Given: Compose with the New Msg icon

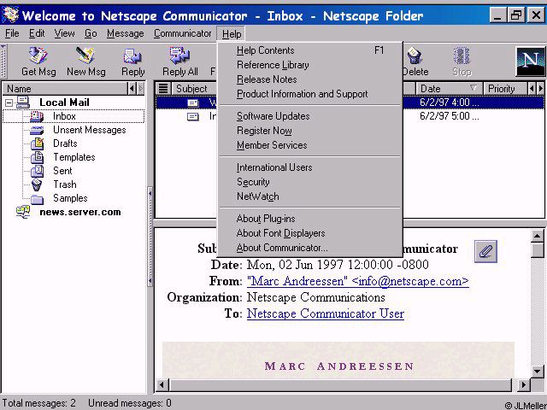Looking at the screenshot, I should tap(85, 56).
